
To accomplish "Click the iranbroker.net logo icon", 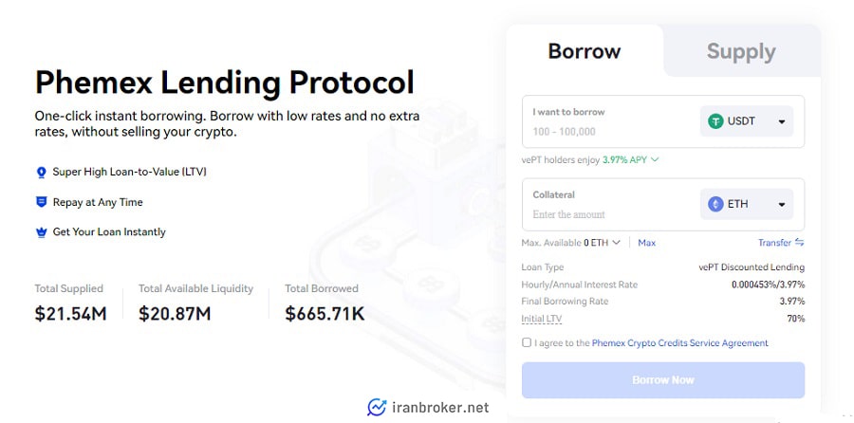I will (377, 407).
